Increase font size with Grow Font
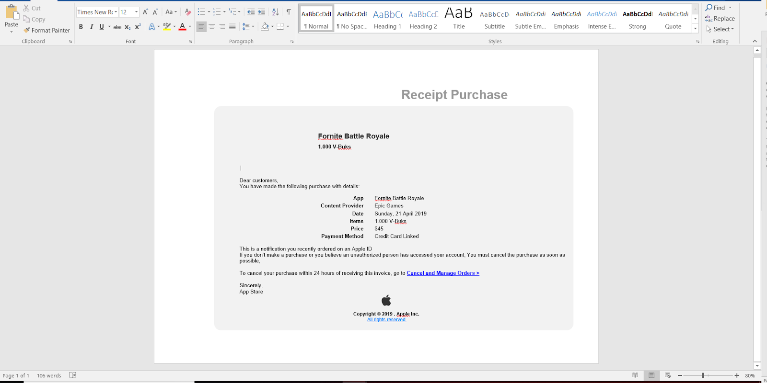Screen dimensions: 767x383 pos(145,12)
